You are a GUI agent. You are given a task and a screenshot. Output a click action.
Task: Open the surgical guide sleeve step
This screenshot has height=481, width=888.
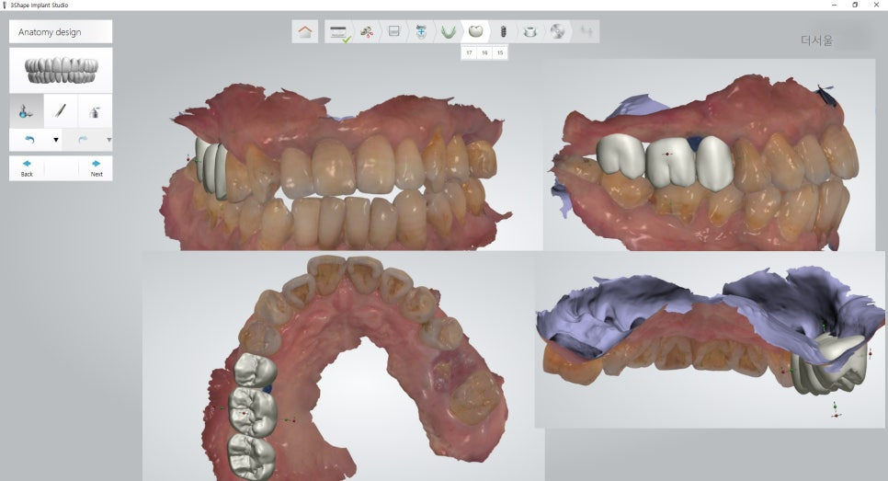coord(529,32)
